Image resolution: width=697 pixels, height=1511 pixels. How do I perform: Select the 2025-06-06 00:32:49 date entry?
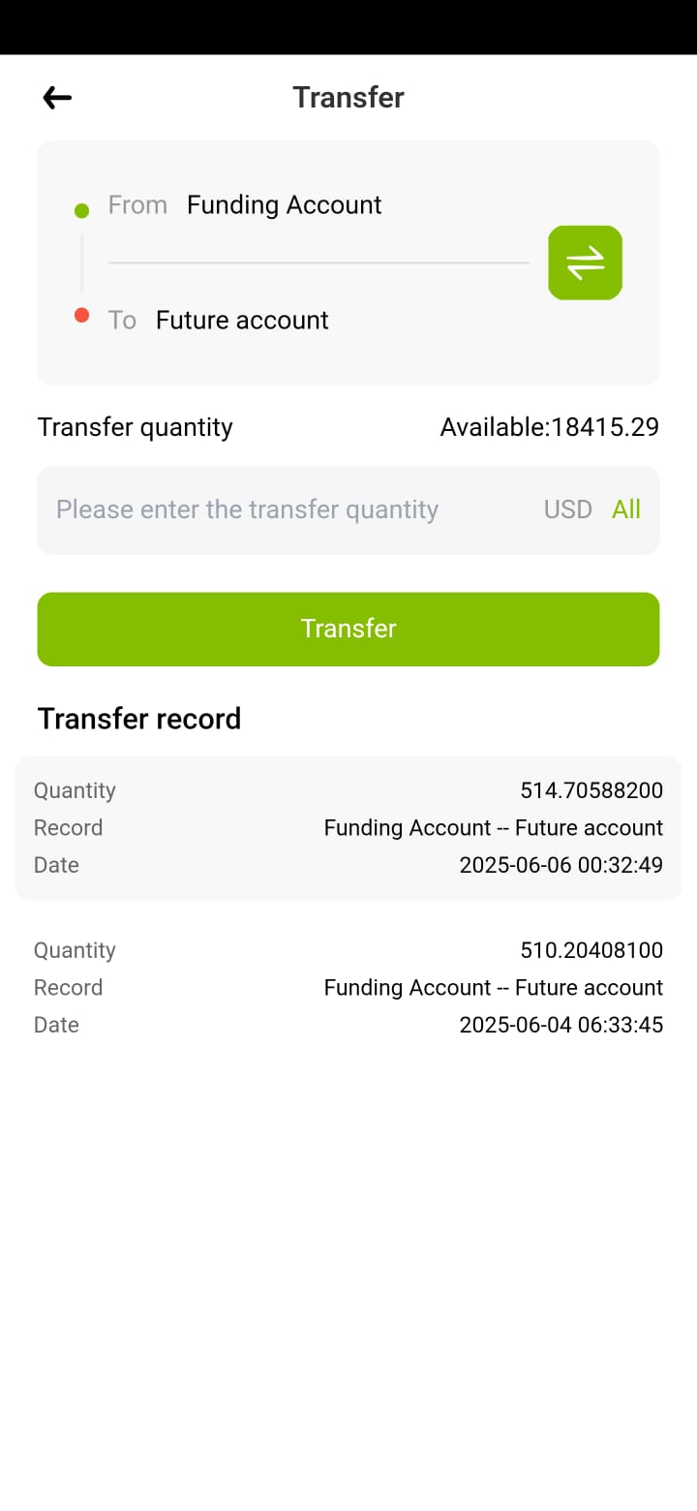click(x=561, y=865)
